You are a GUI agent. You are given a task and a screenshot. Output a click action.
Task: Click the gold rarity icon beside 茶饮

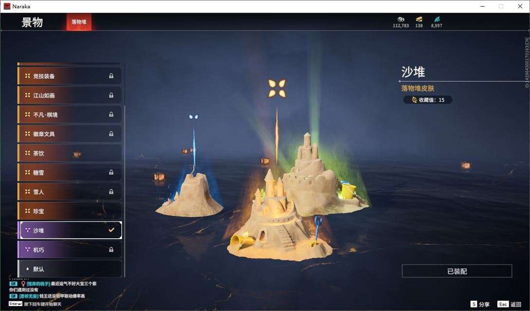[x=27, y=153]
